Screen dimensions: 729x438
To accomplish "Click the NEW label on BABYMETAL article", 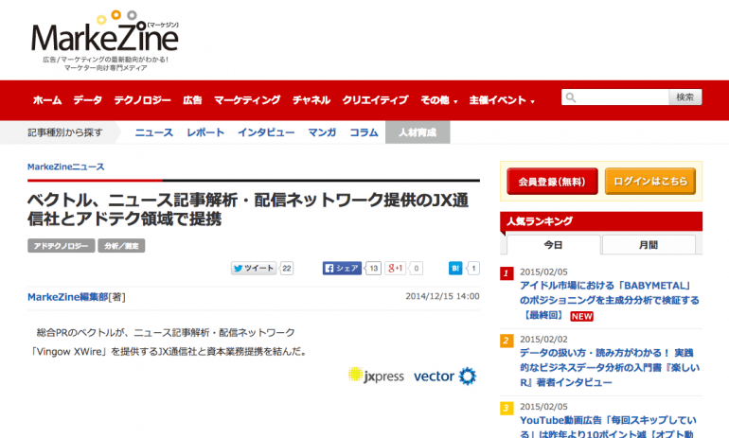I will pos(581,316).
